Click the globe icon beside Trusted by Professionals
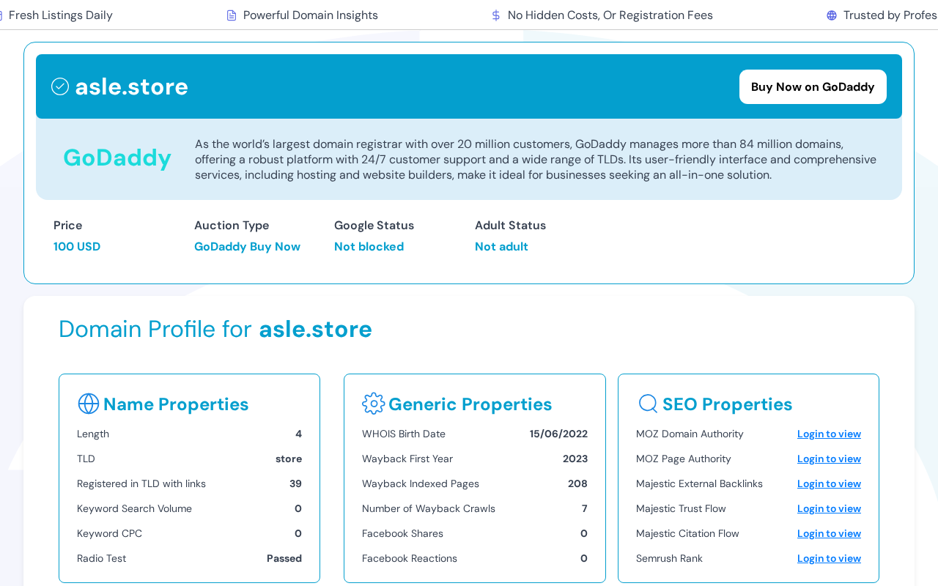The height and width of the screenshot is (586, 938). (832, 15)
